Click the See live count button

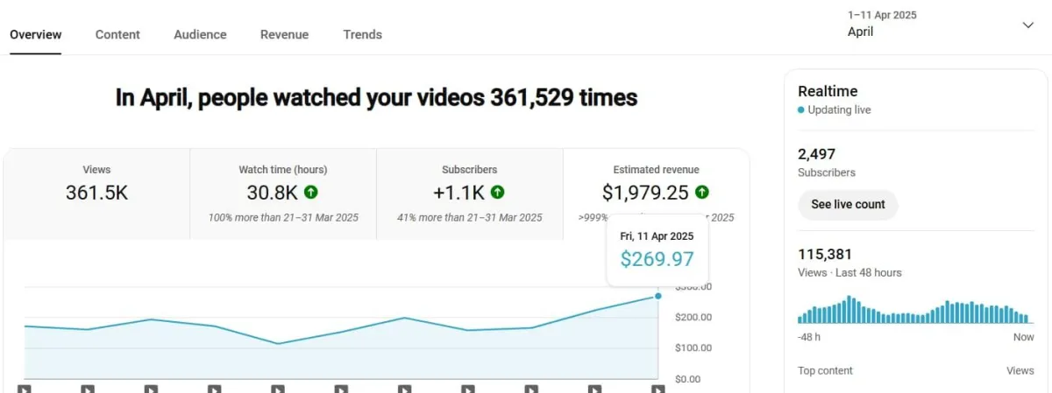click(x=848, y=204)
